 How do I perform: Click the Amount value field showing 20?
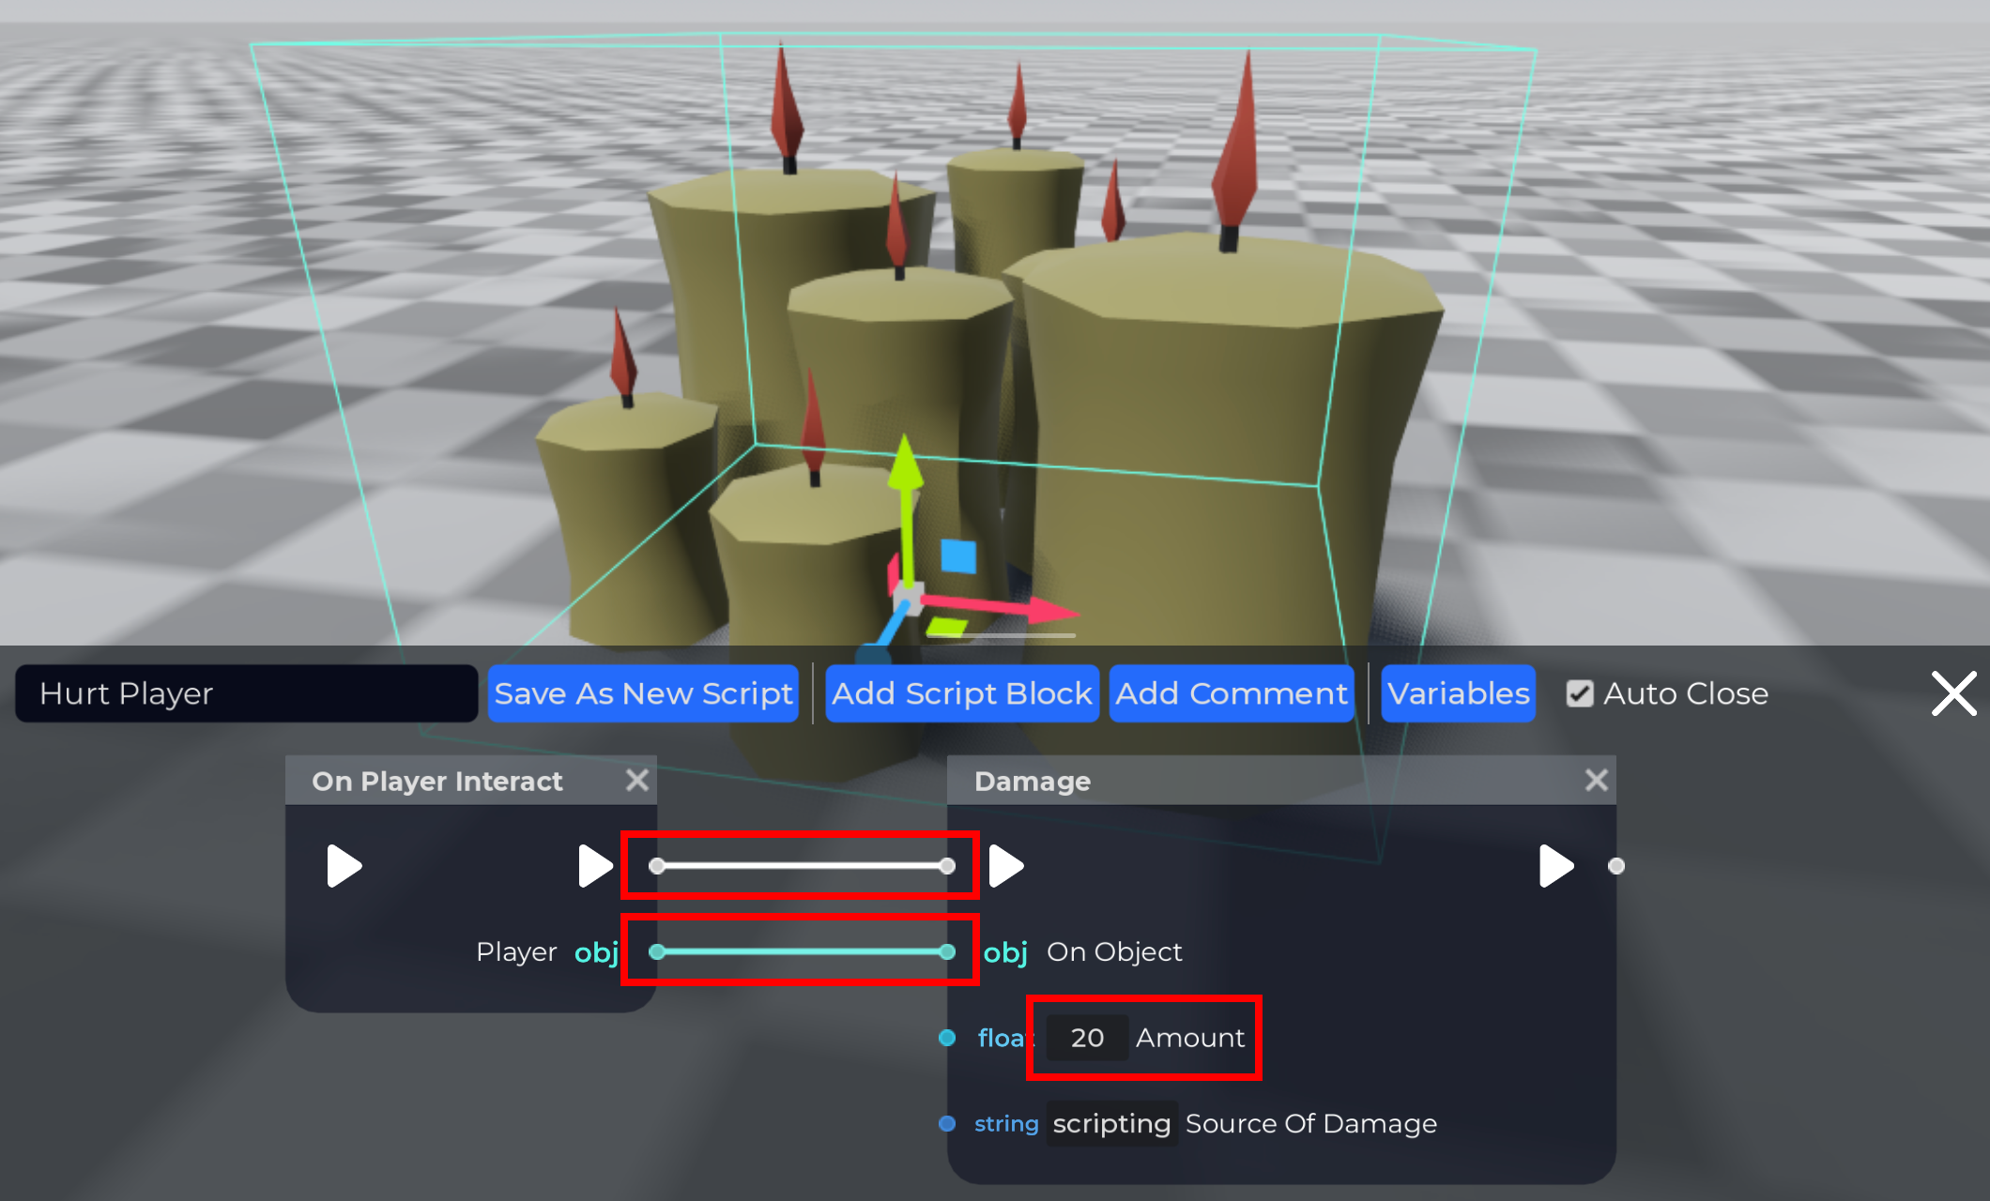1087,1038
